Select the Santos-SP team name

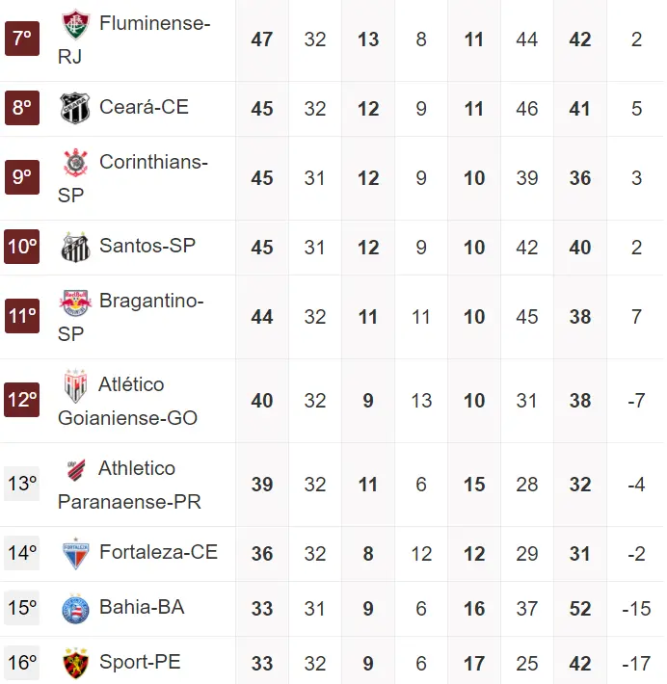pyautogui.click(x=147, y=246)
